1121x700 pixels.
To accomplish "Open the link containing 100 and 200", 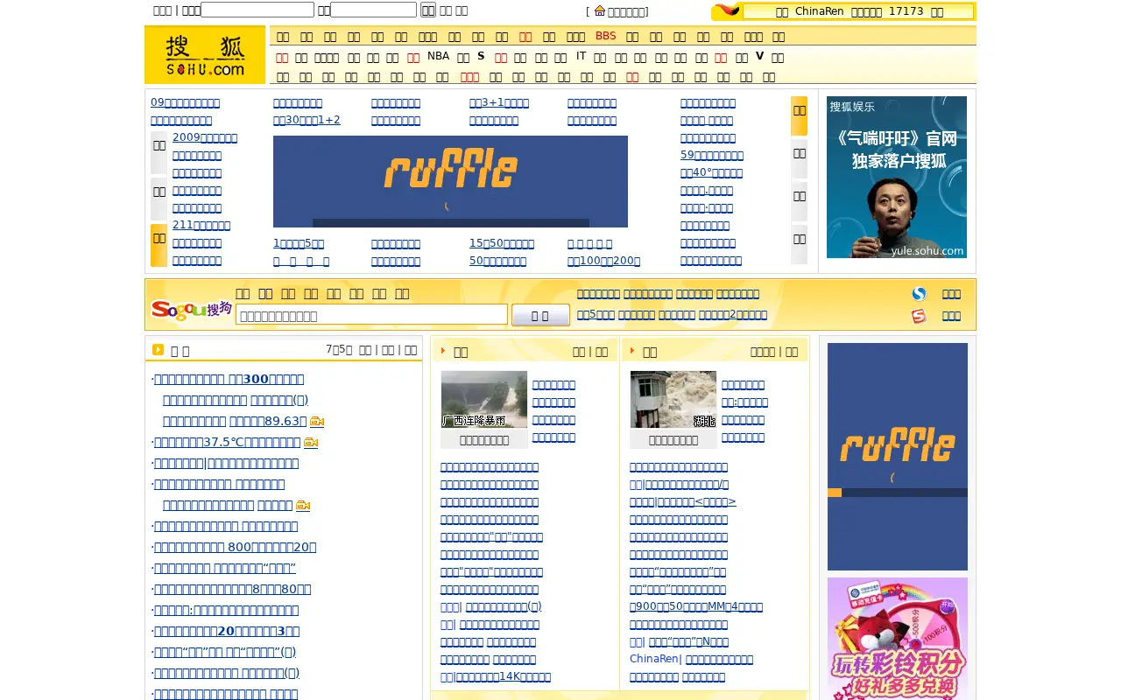I will 603,261.
